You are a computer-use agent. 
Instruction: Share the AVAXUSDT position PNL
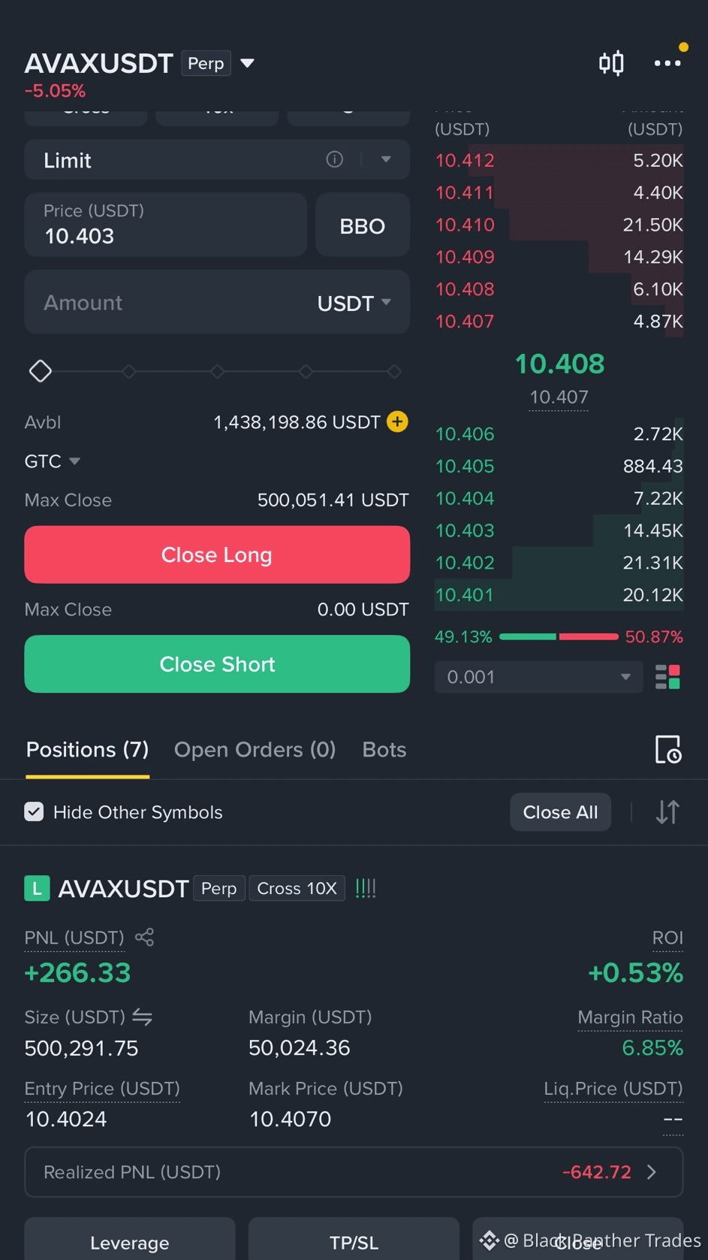[x=144, y=937]
